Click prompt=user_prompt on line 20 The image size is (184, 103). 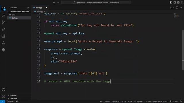pos(66,54)
